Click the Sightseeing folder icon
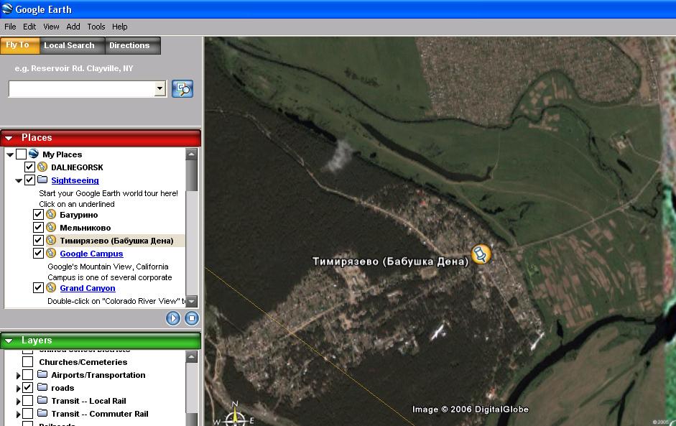The height and width of the screenshot is (426, 676). 42,180
